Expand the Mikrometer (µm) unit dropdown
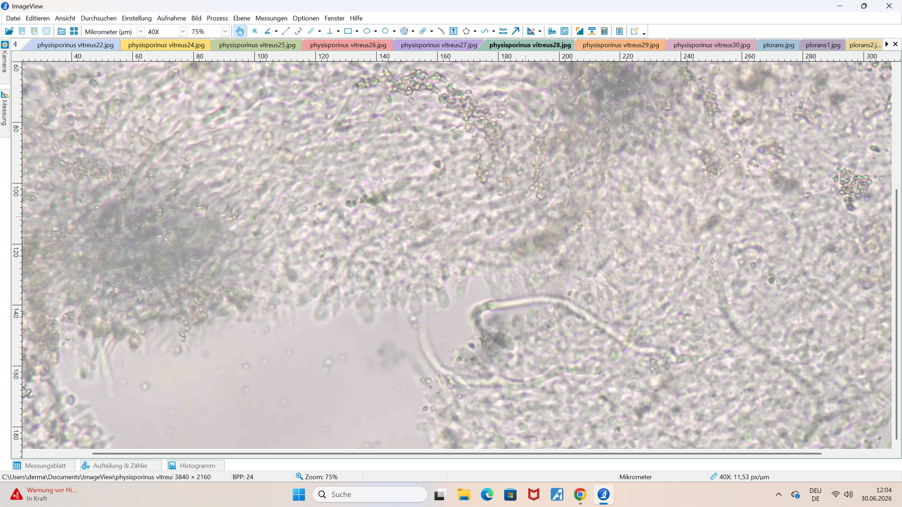 click(x=140, y=31)
